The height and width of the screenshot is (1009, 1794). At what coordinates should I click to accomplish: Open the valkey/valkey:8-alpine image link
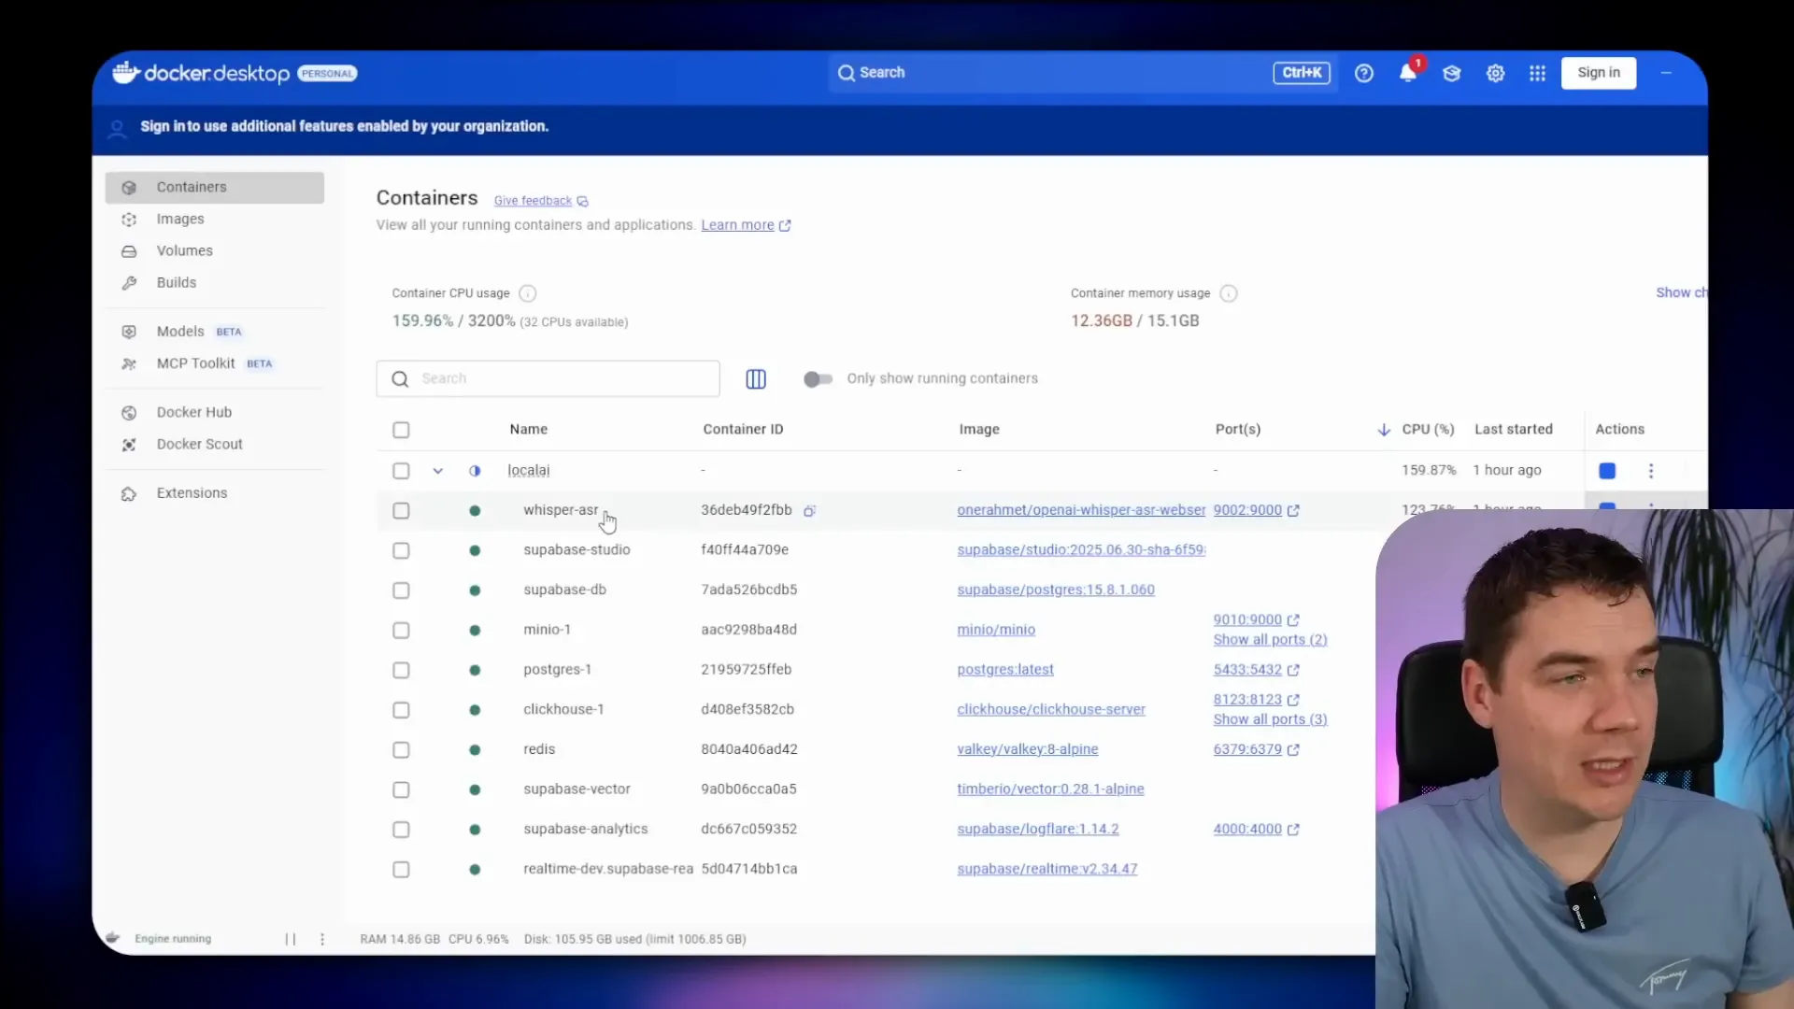(1028, 749)
